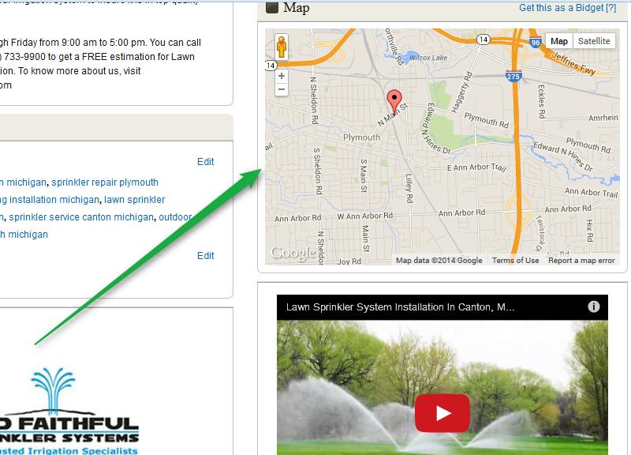
Task: Click Terms of Use on map
Action: point(516,261)
